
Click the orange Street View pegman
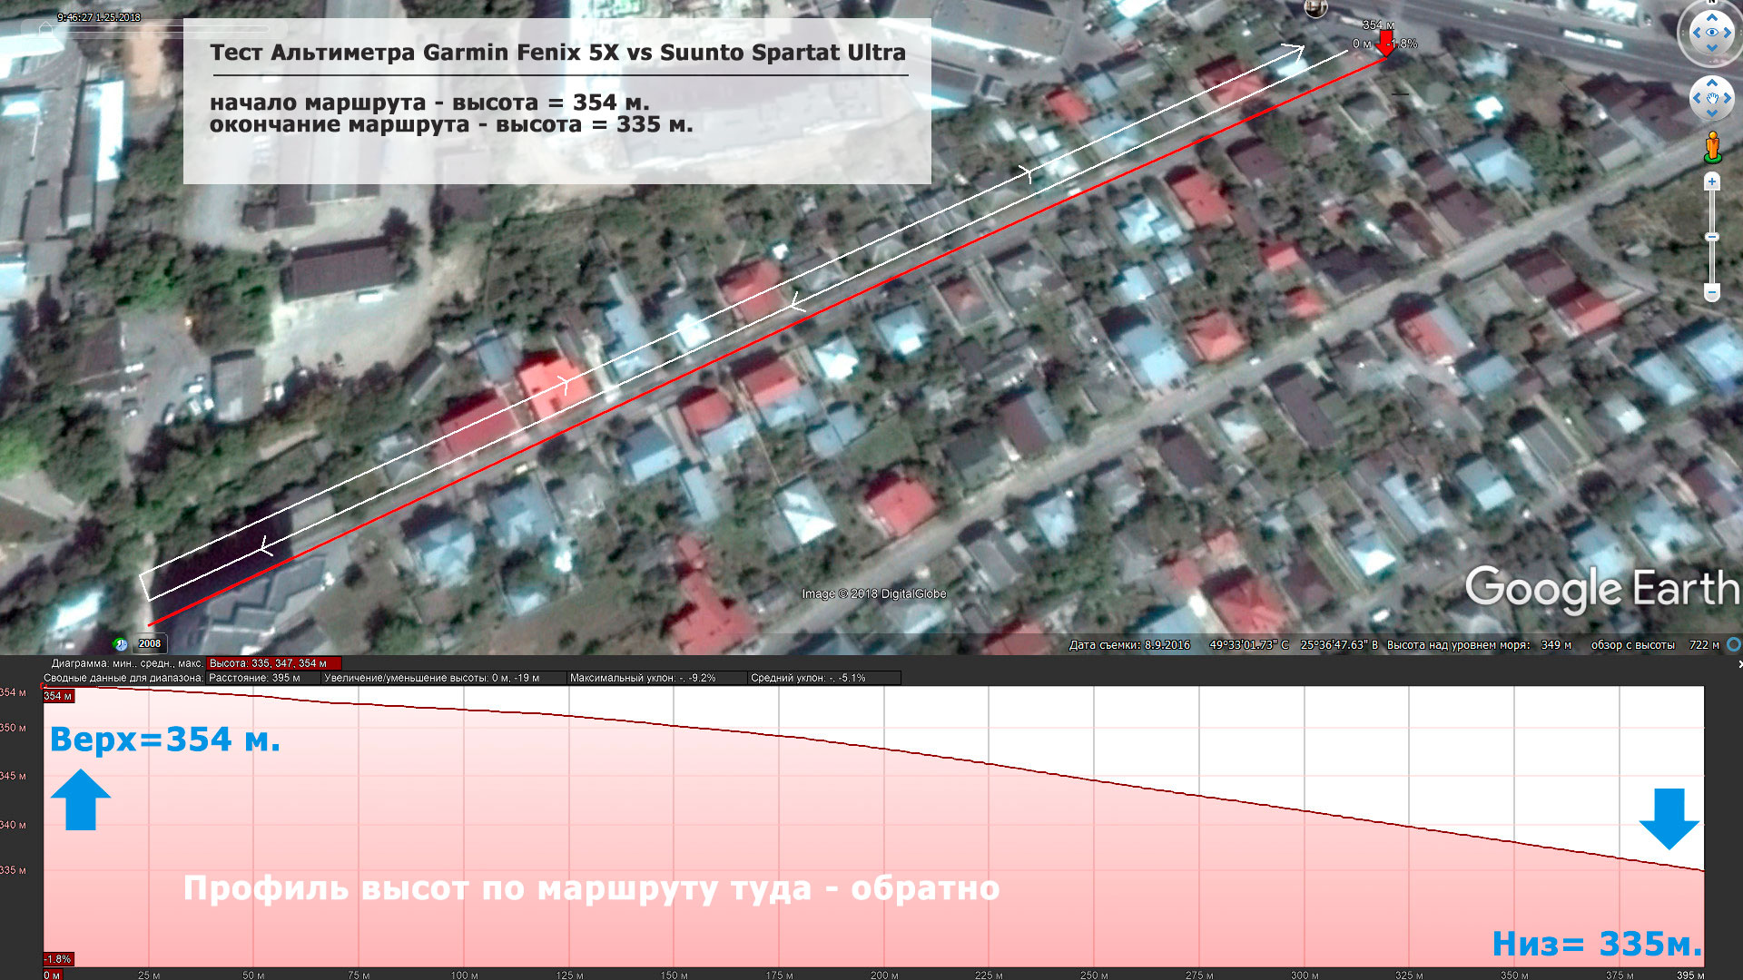pos(1712,147)
